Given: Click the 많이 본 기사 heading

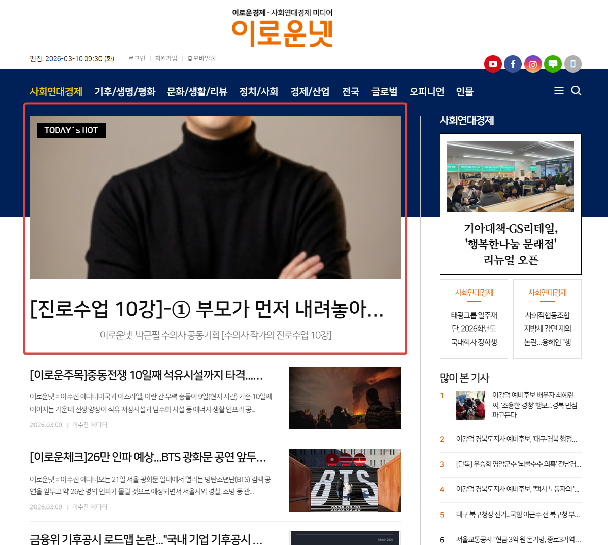Looking at the screenshot, I should coord(464,378).
